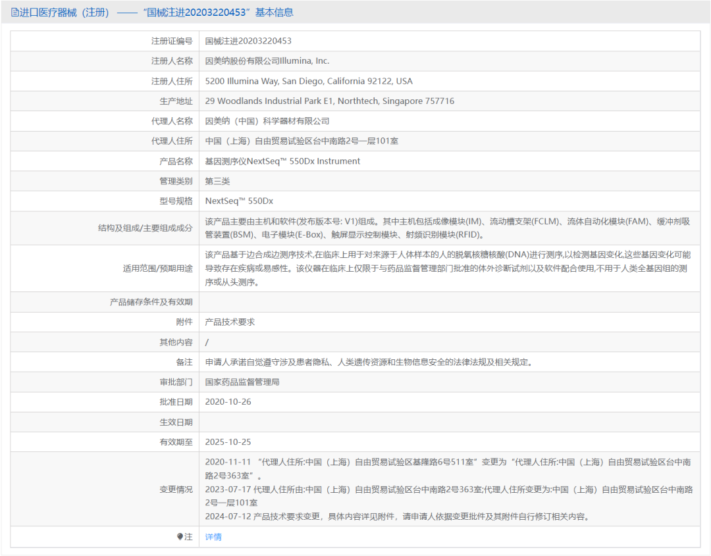Select address 5200 Illumina Way, San Diego
Viewport: 711px width, 556px height.
coord(309,81)
